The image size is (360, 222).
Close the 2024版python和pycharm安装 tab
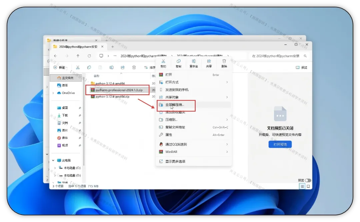coord(102,47)
